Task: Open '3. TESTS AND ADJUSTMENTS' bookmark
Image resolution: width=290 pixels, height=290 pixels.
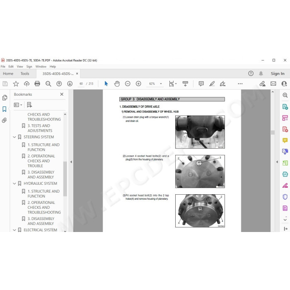Action: (x=40, y=128)
